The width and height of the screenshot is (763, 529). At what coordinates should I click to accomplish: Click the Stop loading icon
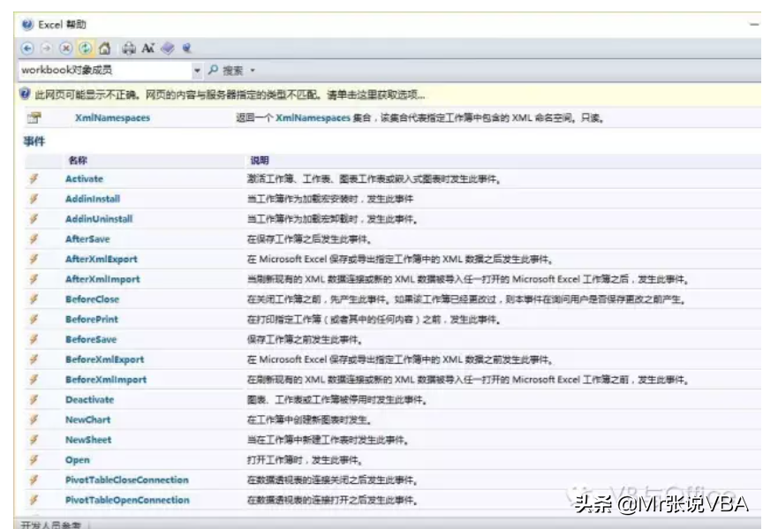point(65,49)
